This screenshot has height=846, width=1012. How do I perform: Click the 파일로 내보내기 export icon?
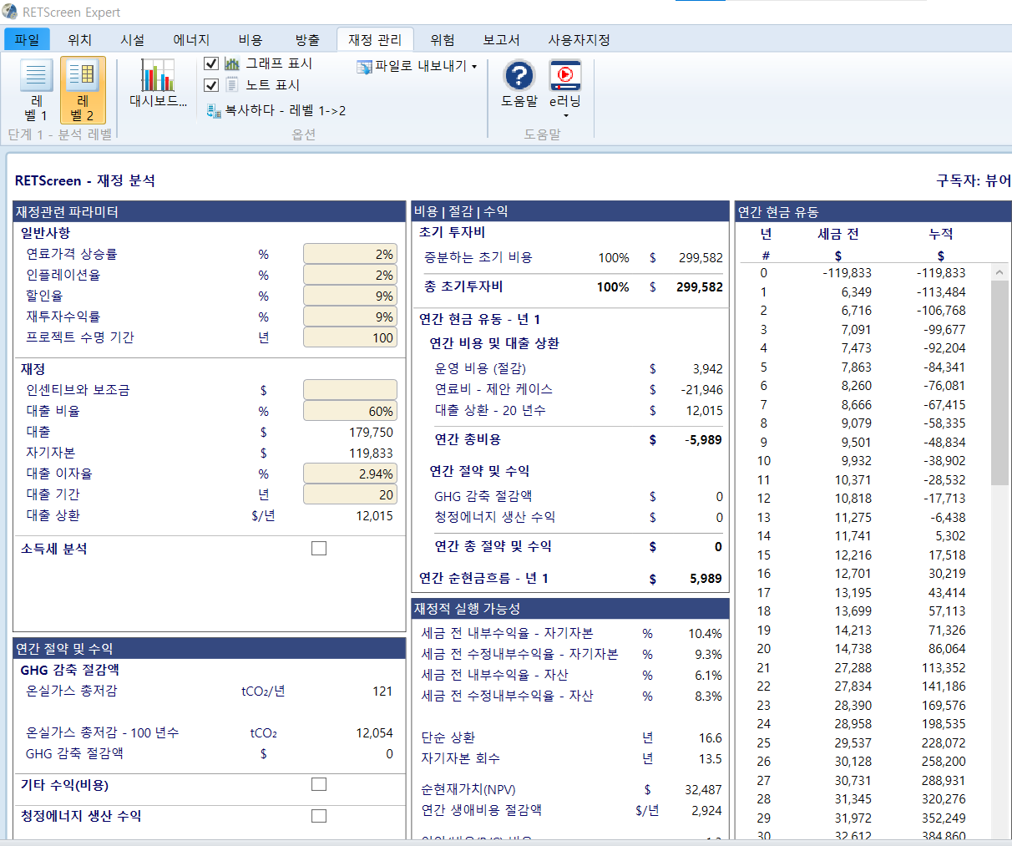(x=364, y=66)
